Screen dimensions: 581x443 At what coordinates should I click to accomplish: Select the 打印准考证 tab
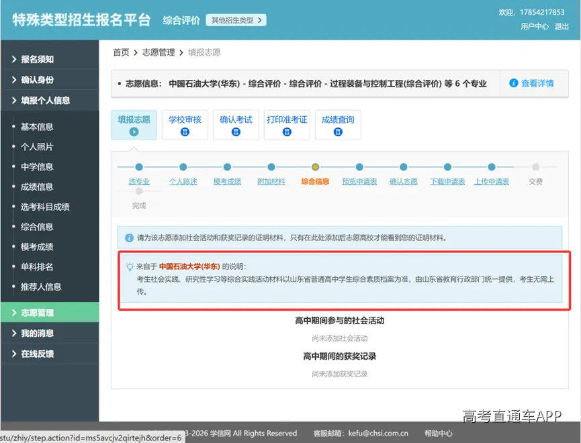click(287, 125)
